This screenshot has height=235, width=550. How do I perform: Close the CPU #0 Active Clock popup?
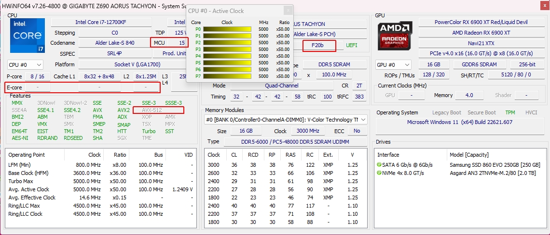point(289,11)
